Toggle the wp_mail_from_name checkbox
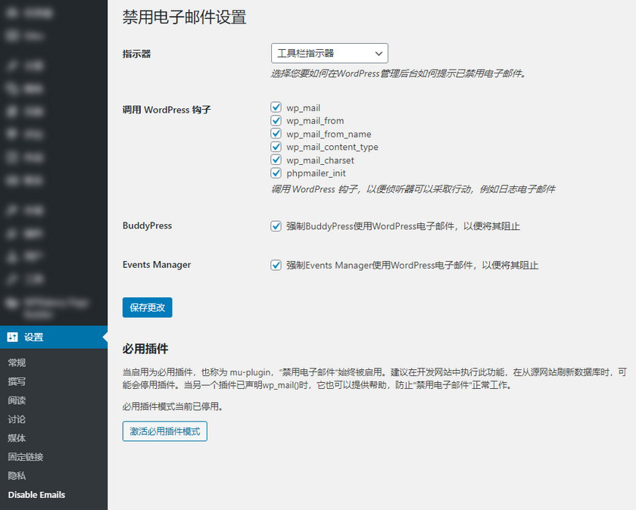The height and width of the screenshot is (510, 636). [276, 134]
